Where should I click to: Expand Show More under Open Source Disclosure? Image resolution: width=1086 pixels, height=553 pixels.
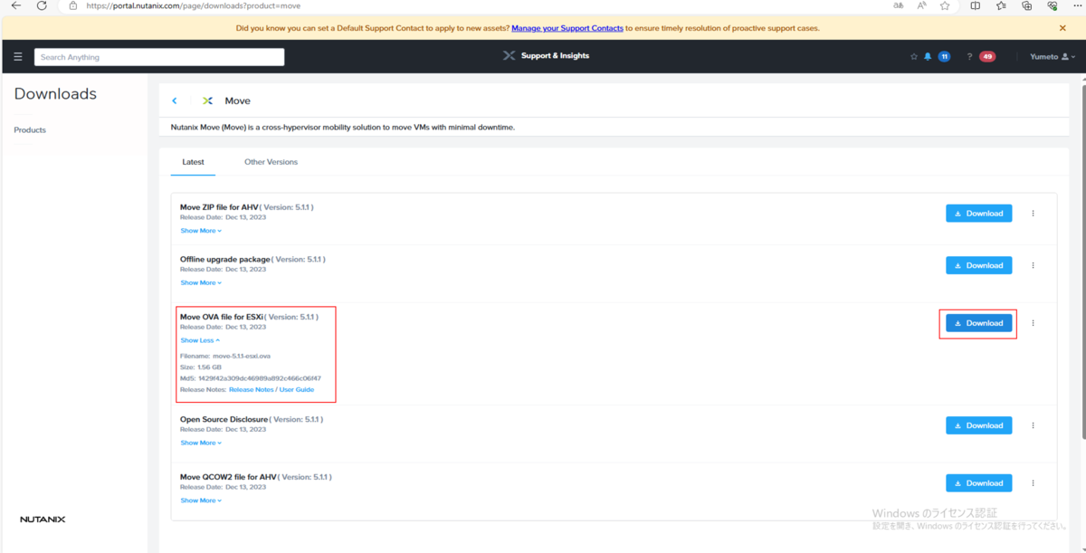pos(201,443)
